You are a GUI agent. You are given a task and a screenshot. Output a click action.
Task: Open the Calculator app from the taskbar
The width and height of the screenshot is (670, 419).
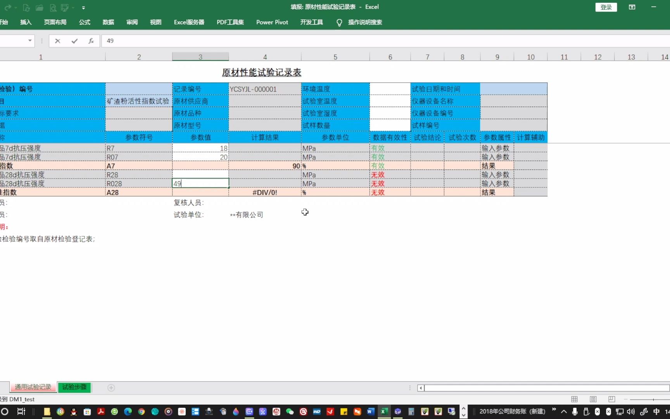(411, 412)
